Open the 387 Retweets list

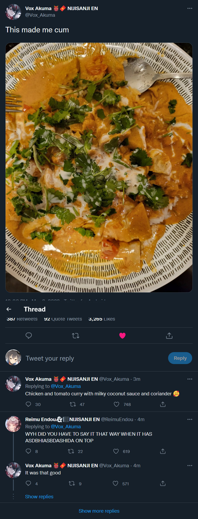coord(22,319)
